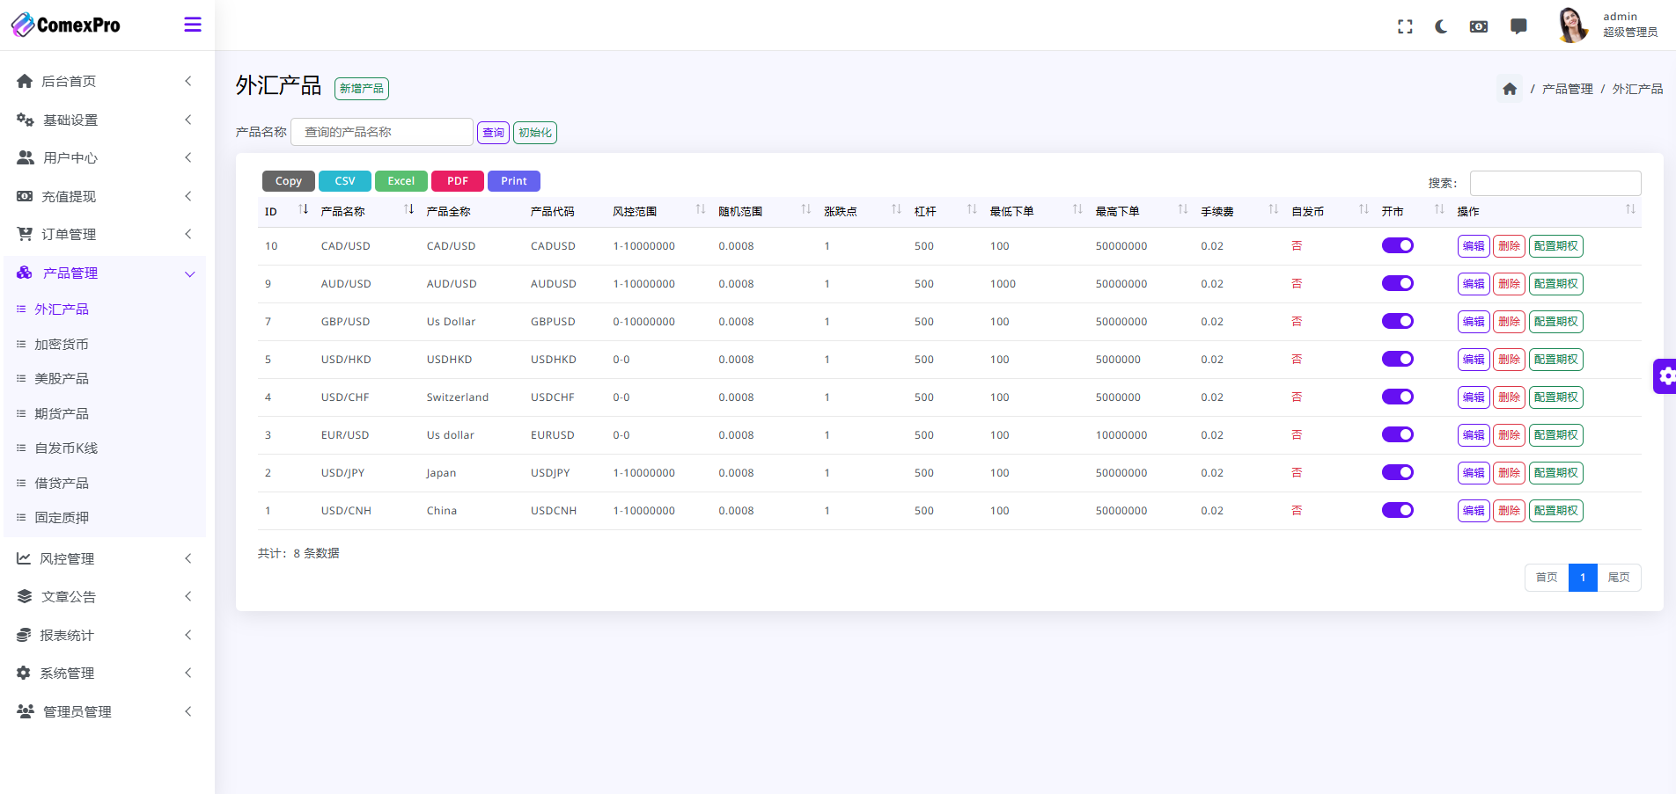Enter fullscreen mode via the top bar icon
1676x794 pixels.
pyautogui.click(x=1405, y=26)
